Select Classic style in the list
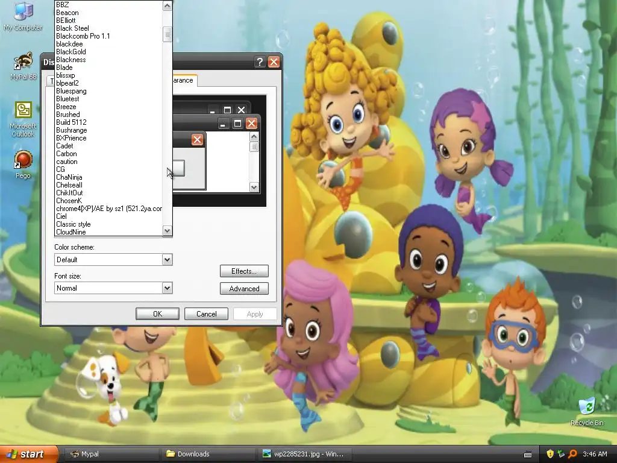617x463 pixels. [108, 224]
